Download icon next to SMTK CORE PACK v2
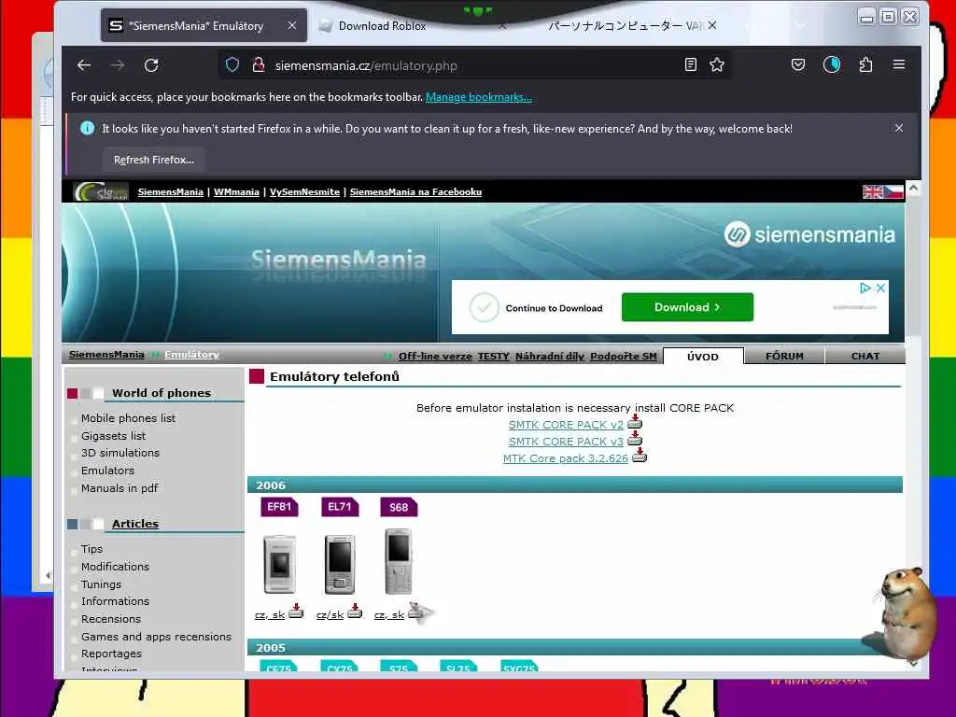This screenshot has width=956, height=717. (x=635, y=422)
